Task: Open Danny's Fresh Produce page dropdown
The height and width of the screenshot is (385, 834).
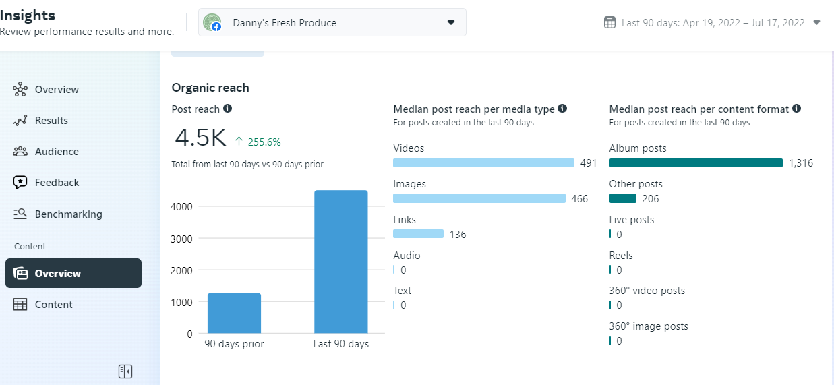Action: point(332,23)
